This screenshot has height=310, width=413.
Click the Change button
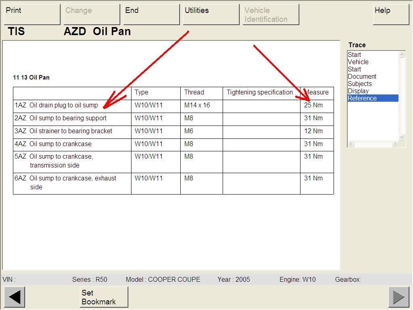coord(92,15)
